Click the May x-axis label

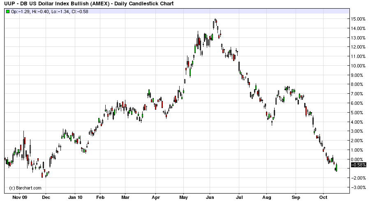tap(184, 197)
